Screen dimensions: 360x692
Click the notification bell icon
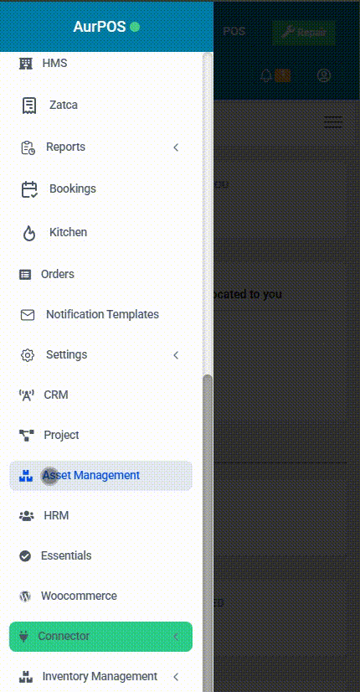click(x=266, y=75)
